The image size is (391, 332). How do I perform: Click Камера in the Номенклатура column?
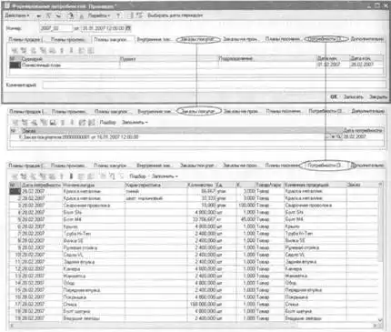pyautogui.click(x=72, y=269)
